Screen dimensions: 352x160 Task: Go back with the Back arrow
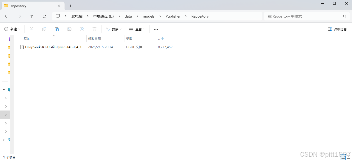tap(7, 16)
